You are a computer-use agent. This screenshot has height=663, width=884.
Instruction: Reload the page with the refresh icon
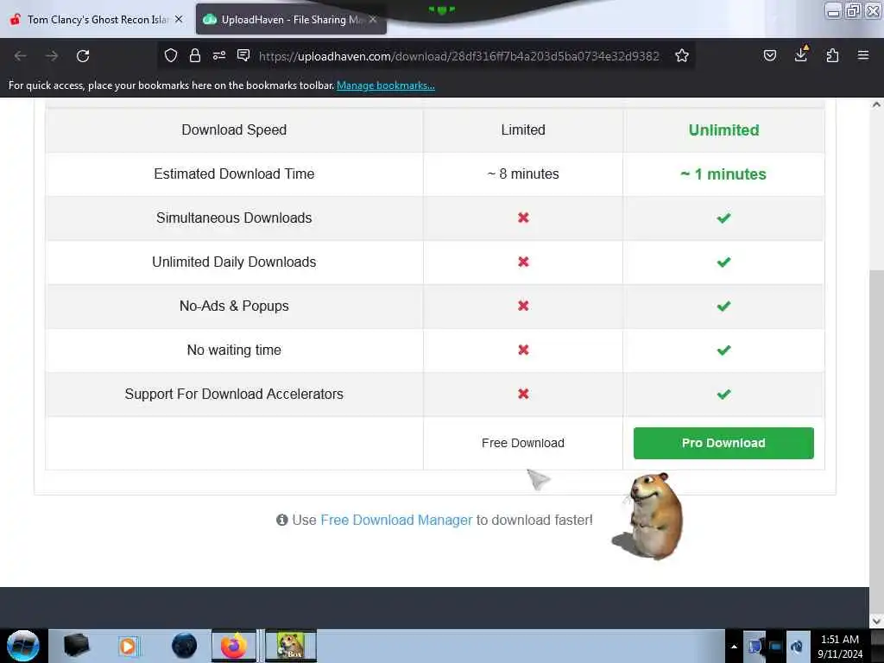pos(83,56)
